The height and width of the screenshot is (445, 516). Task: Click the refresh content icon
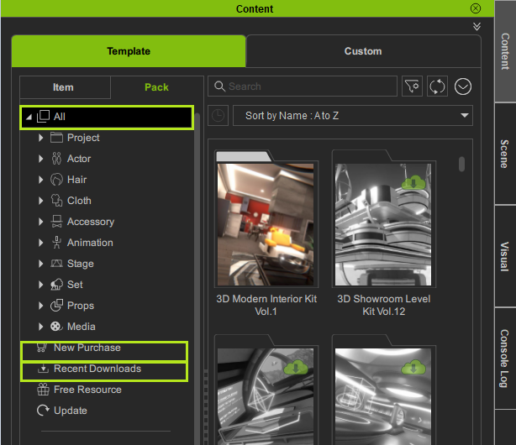point(437,86)
